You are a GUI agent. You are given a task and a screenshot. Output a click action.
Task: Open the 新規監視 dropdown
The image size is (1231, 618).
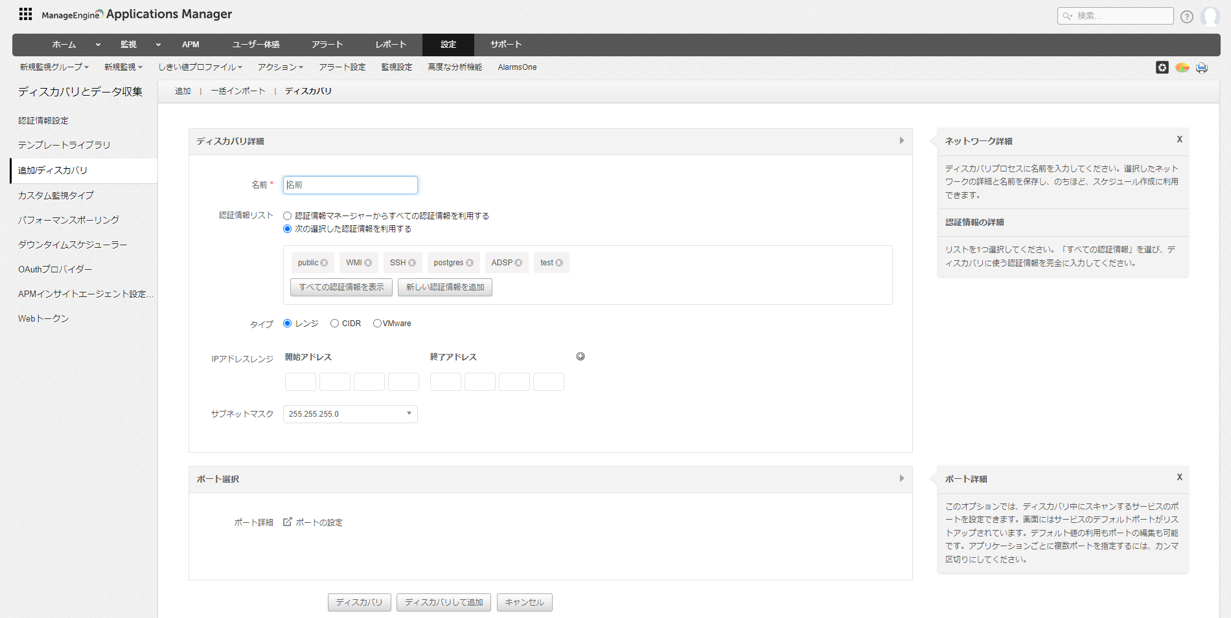tap(123, 67)
